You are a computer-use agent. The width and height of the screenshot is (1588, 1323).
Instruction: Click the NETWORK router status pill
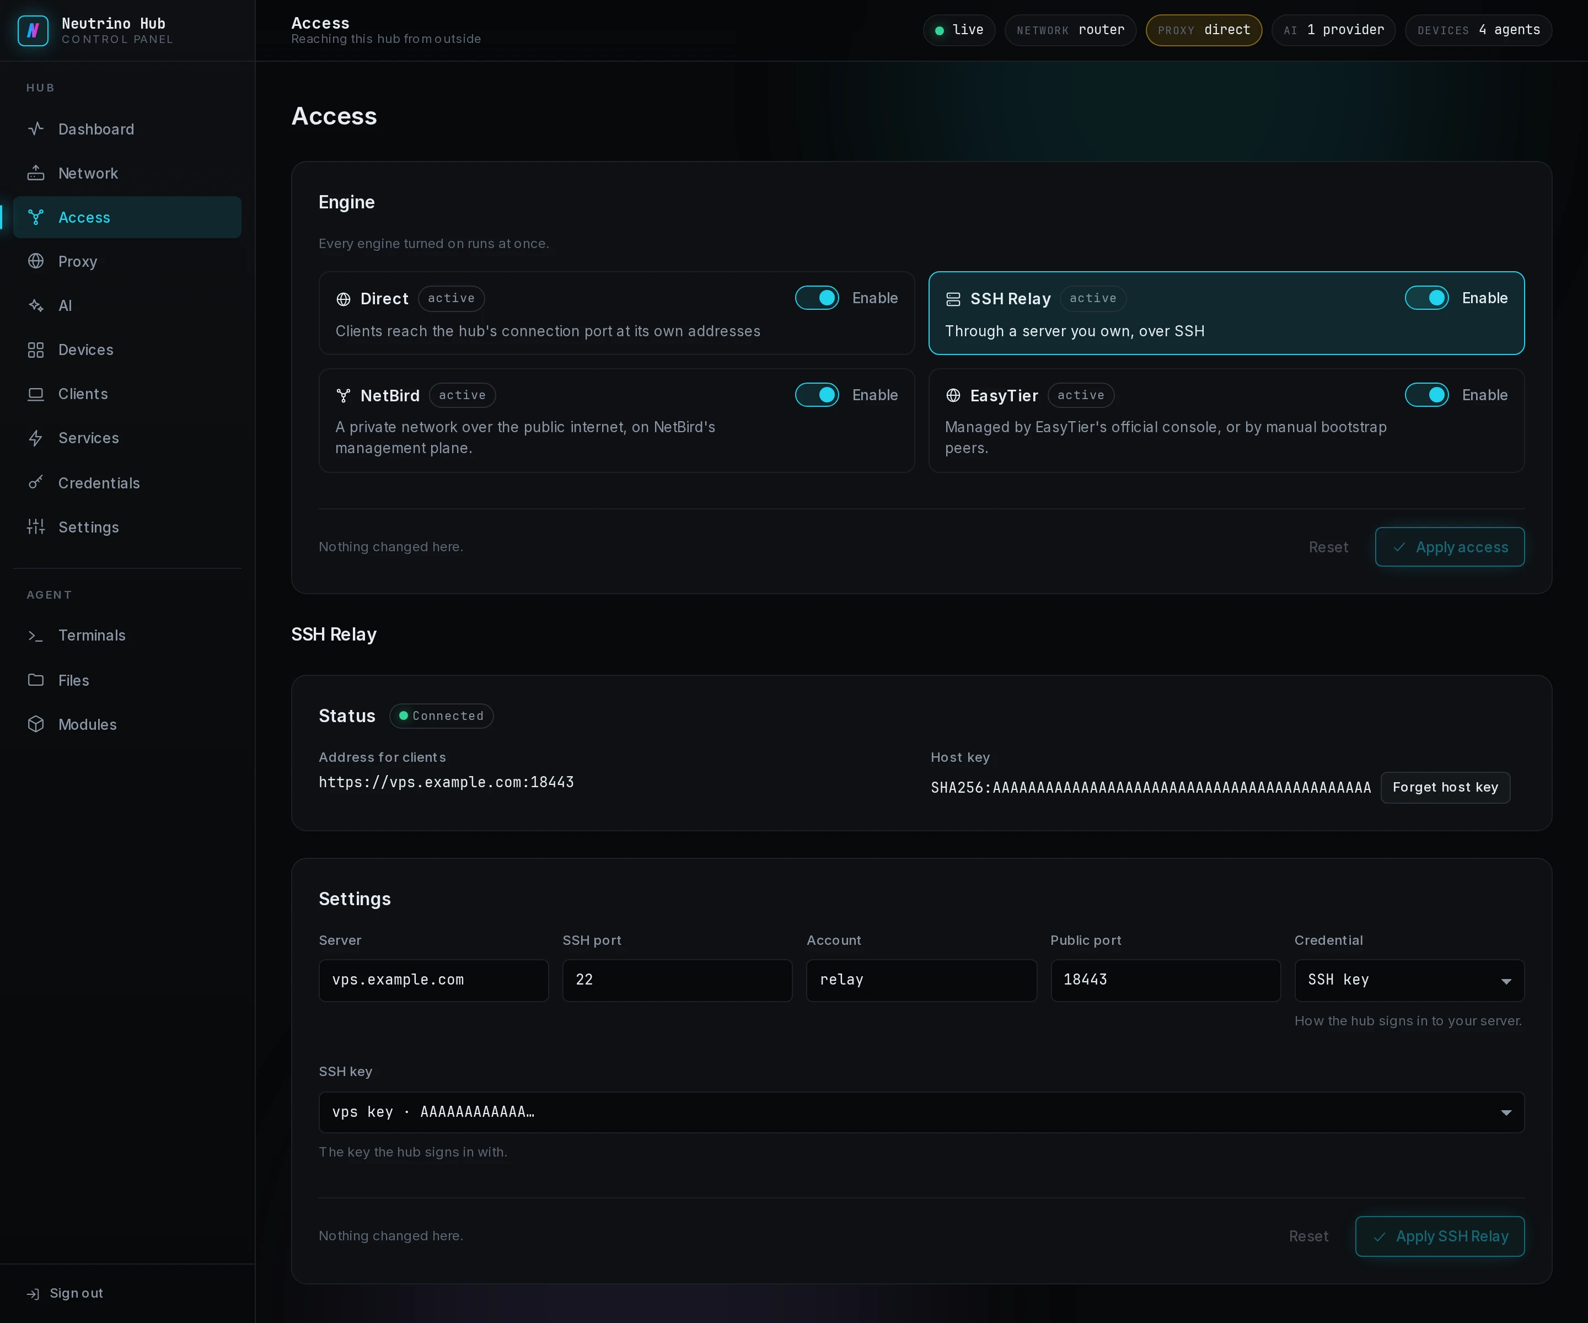pyautogui.click(x=1070, y=30)
